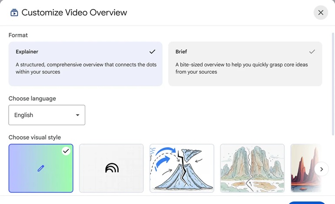
Task: Close the Customize Video Overview dialog
Action: click(321, 13)
